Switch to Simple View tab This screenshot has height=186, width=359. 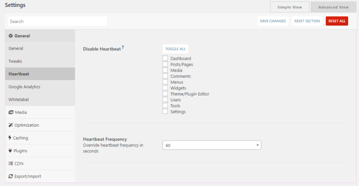[x=290, y=7]
